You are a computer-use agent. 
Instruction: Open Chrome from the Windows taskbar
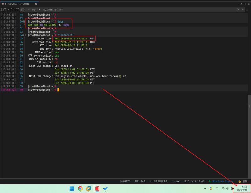tap(80, 189)
